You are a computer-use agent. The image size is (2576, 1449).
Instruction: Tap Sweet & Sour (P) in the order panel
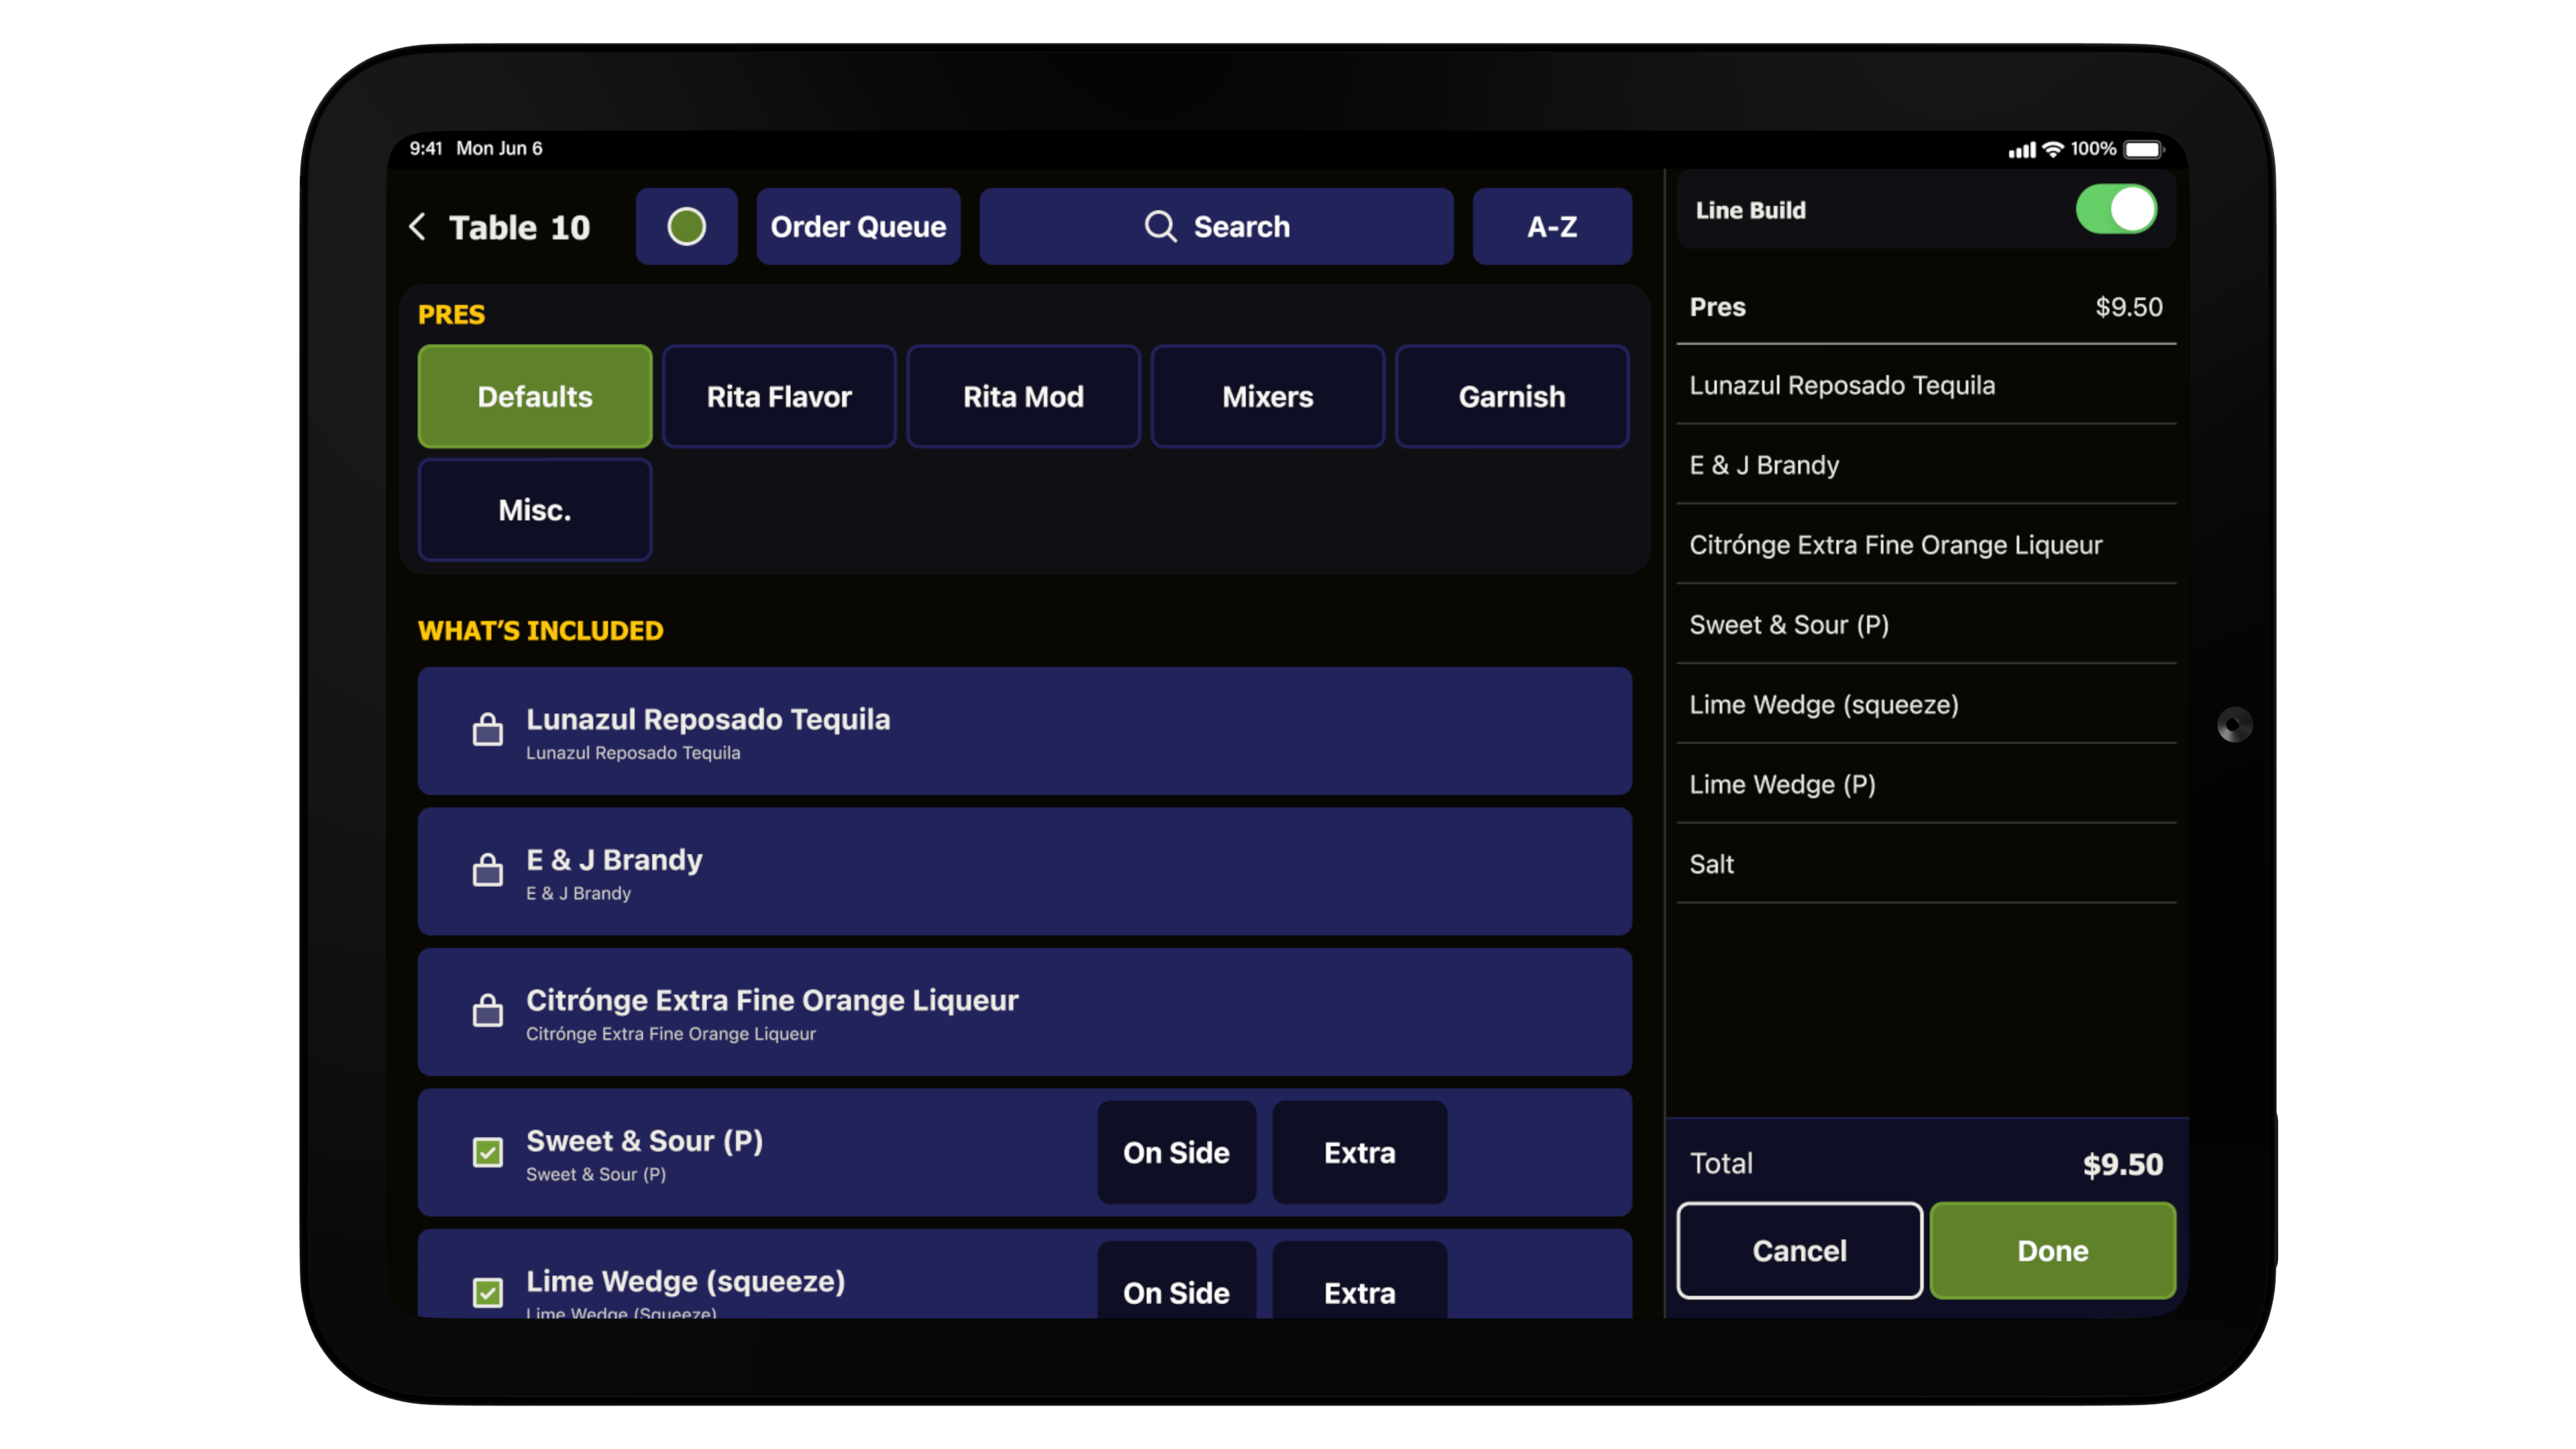[1926, 625]
